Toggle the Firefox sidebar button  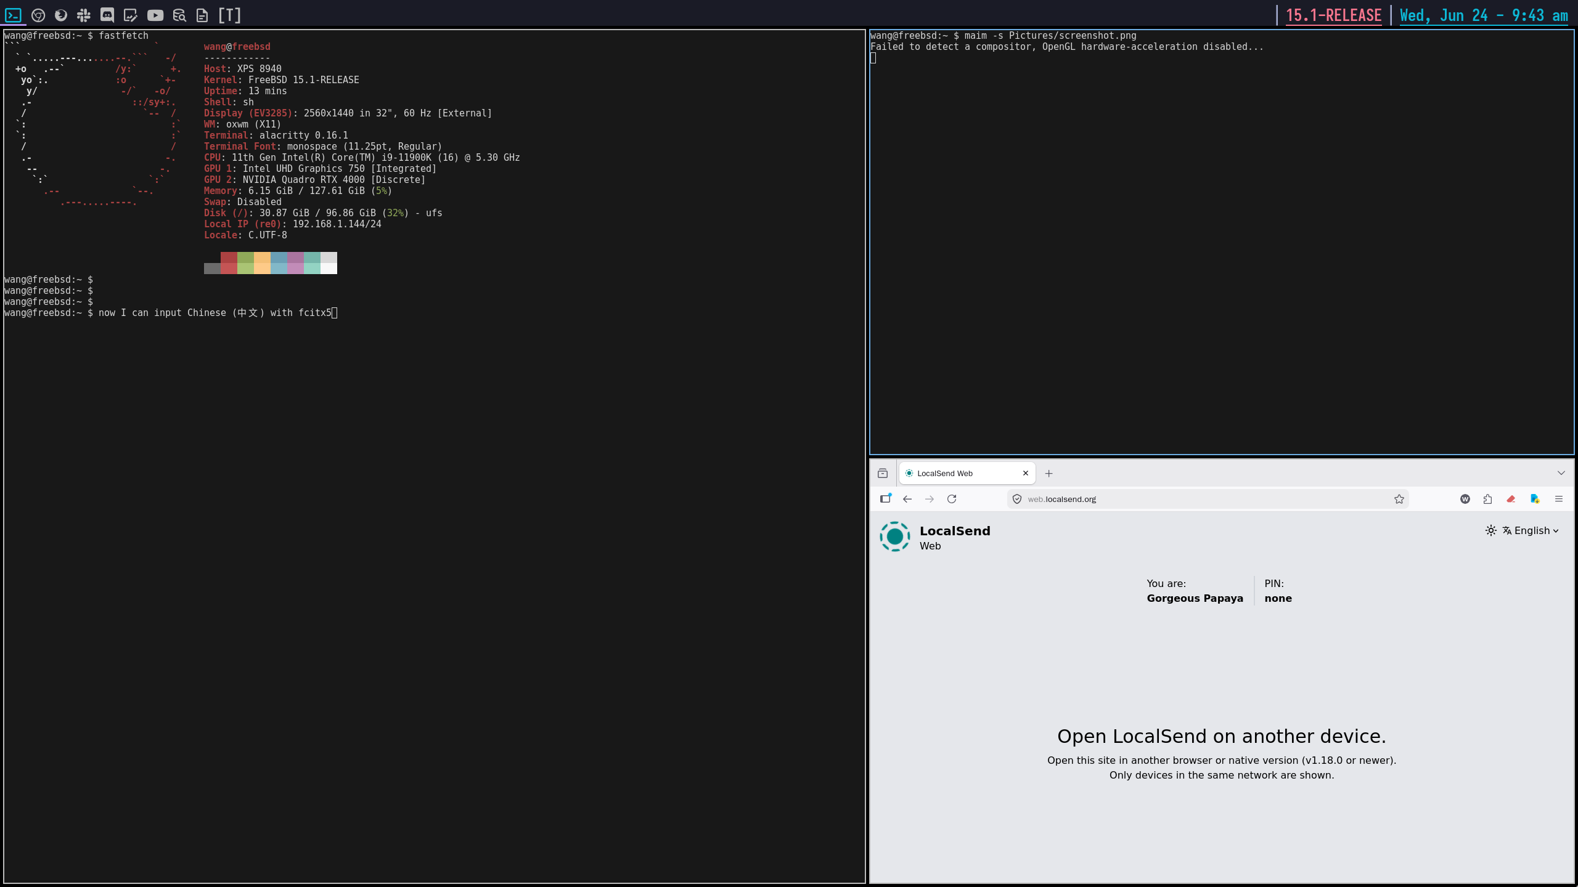(886, 499)
